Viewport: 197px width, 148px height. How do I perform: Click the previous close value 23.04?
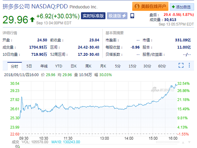[94, 40]
